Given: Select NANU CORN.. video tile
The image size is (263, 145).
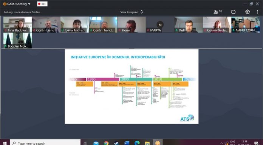Looking at the screenshot, I should 246,24.
